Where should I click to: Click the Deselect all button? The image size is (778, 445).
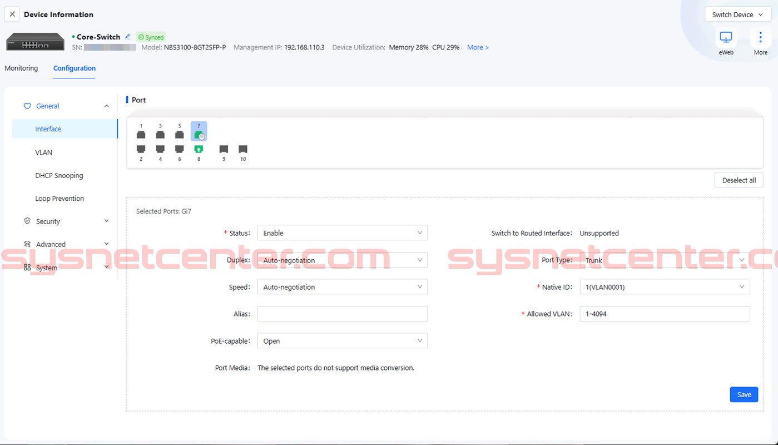click(x=739, y=180)
